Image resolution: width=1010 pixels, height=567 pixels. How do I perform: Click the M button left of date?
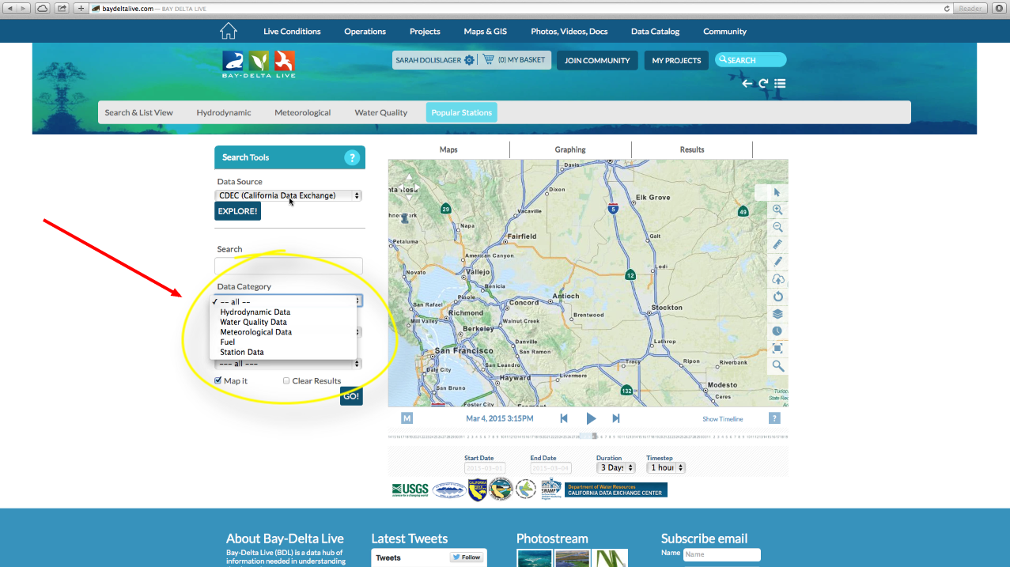407,418
